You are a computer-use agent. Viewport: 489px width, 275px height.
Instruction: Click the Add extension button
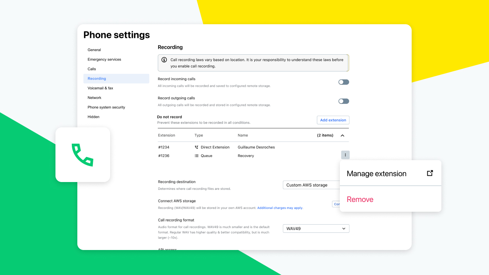coord(333,120)
